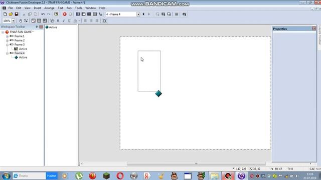Viewport: 321px width, 180px height.
Task: Click the New application icon
Action: 5,14
